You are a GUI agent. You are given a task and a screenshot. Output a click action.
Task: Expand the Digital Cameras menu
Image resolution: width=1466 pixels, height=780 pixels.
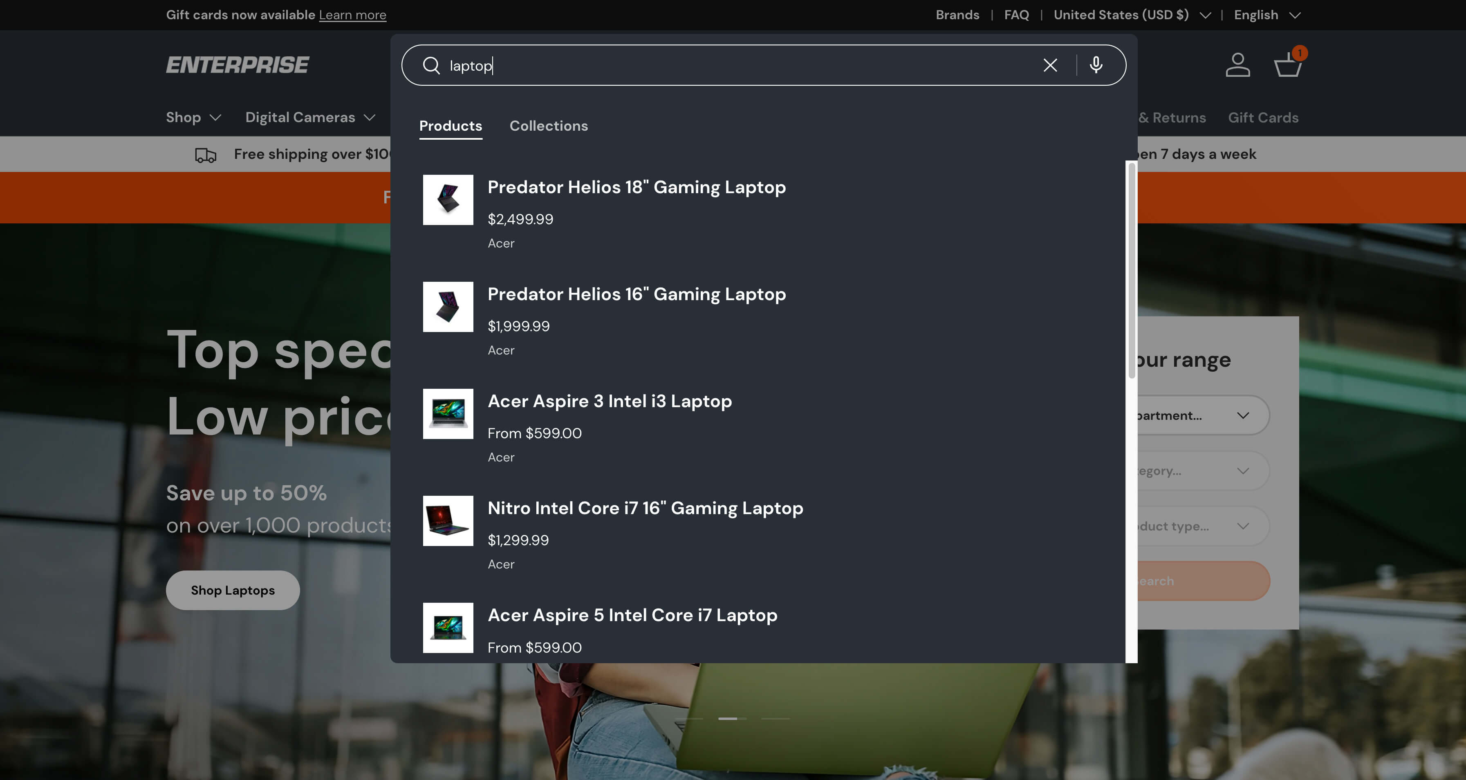pos(310,117)
